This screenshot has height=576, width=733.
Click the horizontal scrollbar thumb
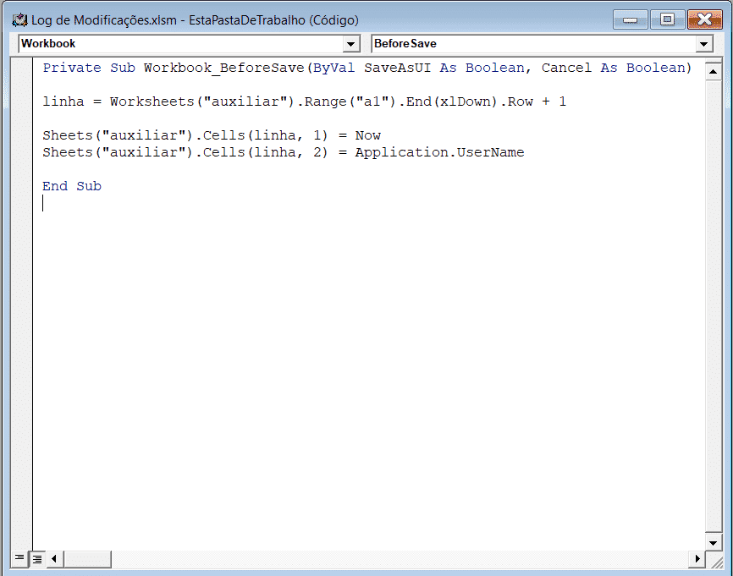(87, 558)
